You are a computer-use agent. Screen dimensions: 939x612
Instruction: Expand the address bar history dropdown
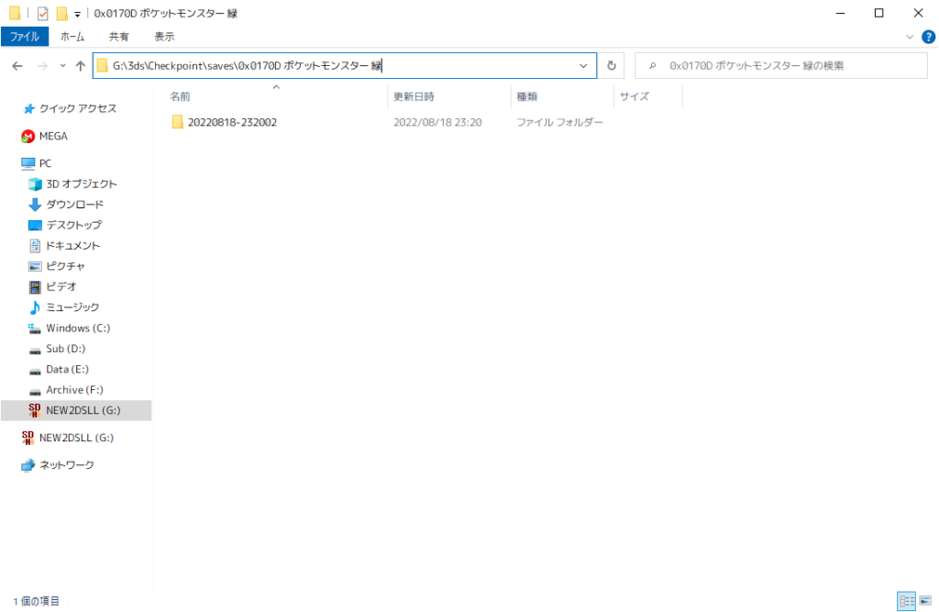point(583,66)
